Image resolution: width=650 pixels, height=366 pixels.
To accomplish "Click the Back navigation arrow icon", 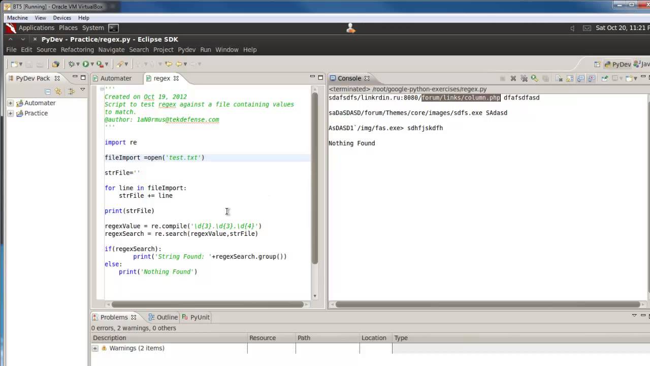I will point(179,64).
